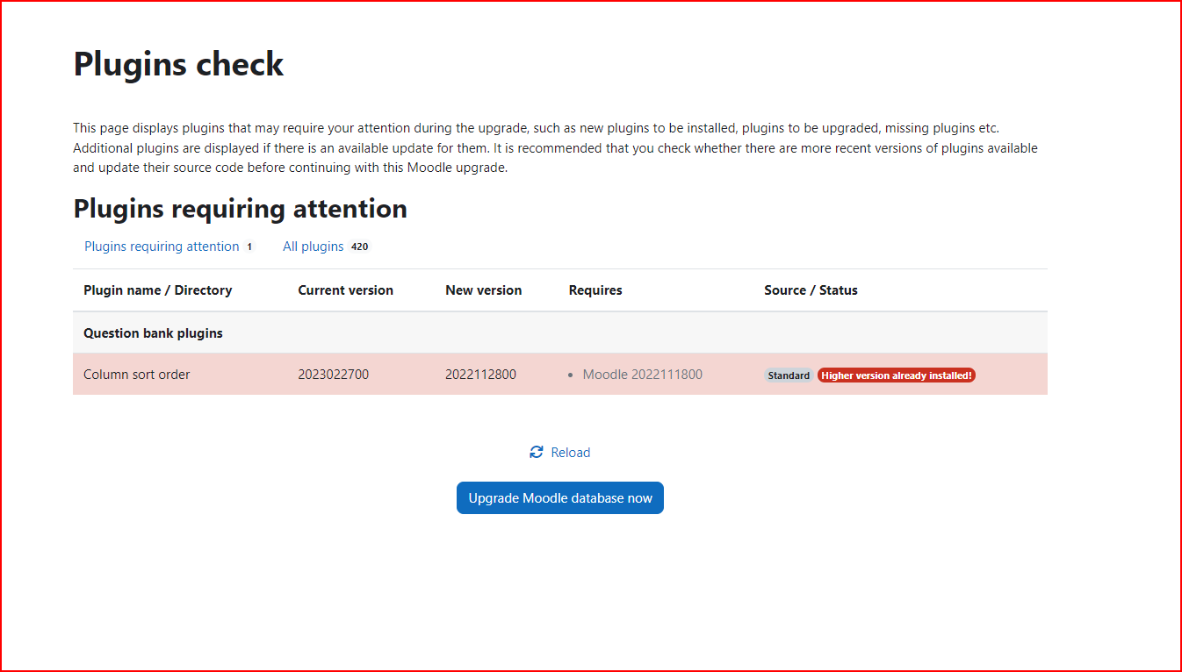Click the Reload refresh icon
Image resolution: width=1182 pixels, height=672 pixels.
point(537,453)
